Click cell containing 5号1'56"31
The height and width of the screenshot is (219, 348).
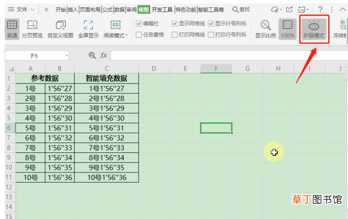click(107, 128)
